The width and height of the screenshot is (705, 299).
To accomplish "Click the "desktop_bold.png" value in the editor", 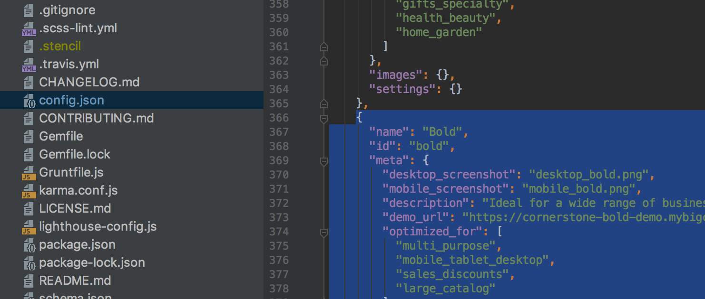I will pos(589,175).
